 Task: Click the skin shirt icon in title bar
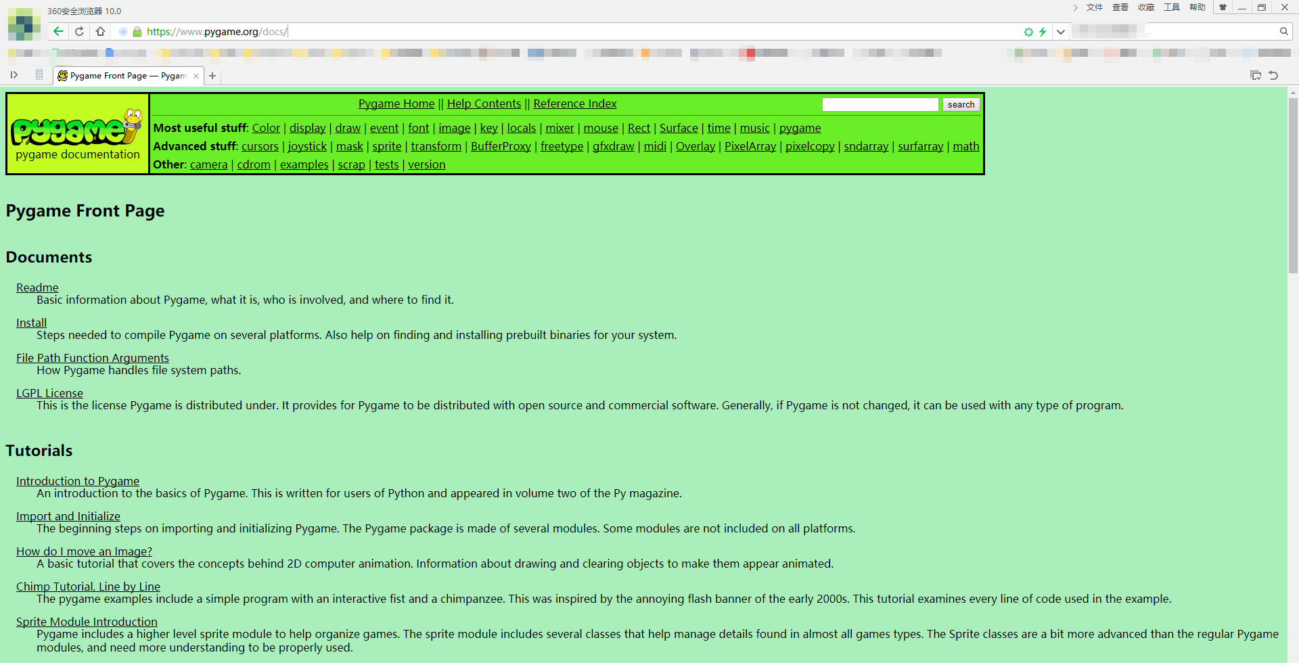(1223, 7)
